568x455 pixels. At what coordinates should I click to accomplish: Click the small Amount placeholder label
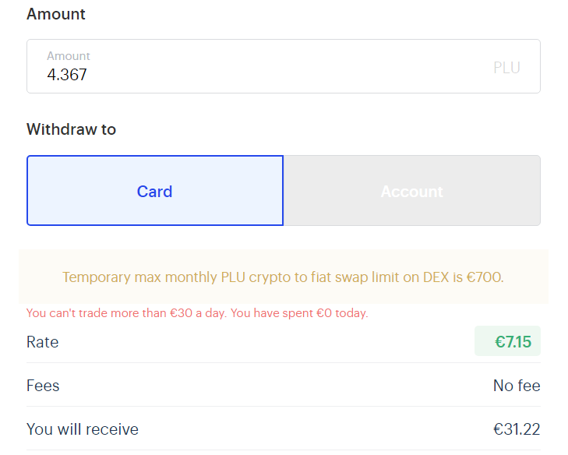69,56
